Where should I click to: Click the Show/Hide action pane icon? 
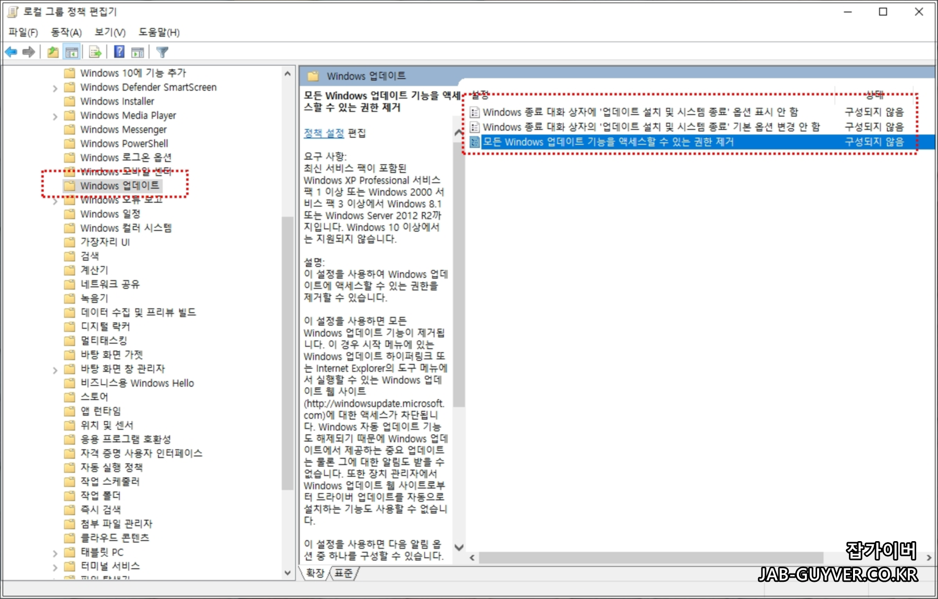[138, 52]
